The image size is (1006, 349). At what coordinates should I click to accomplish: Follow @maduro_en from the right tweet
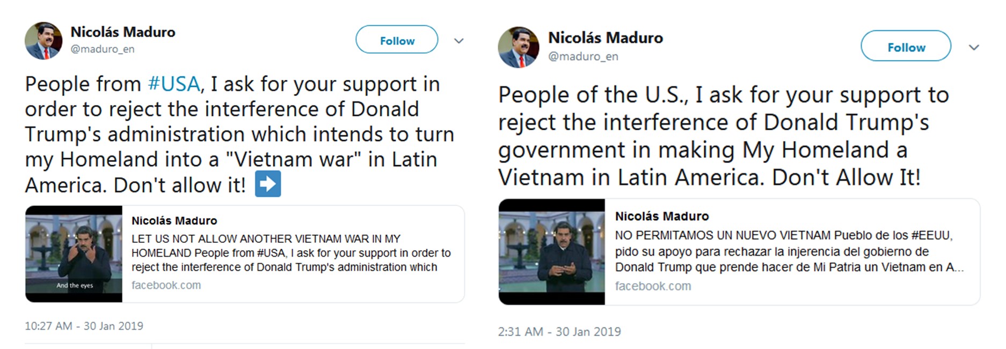tap(905, 47)
